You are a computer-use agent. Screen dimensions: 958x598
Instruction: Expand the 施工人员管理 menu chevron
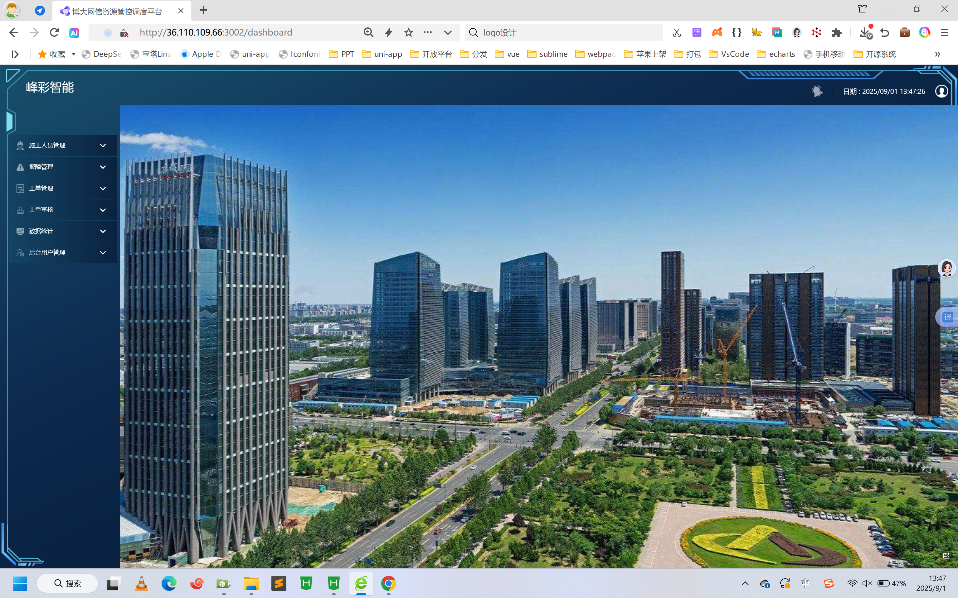point(103,146)
